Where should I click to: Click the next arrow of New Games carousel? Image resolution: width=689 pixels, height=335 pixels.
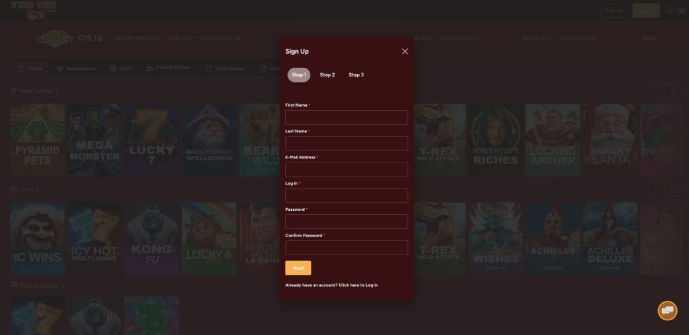(674, 91)
